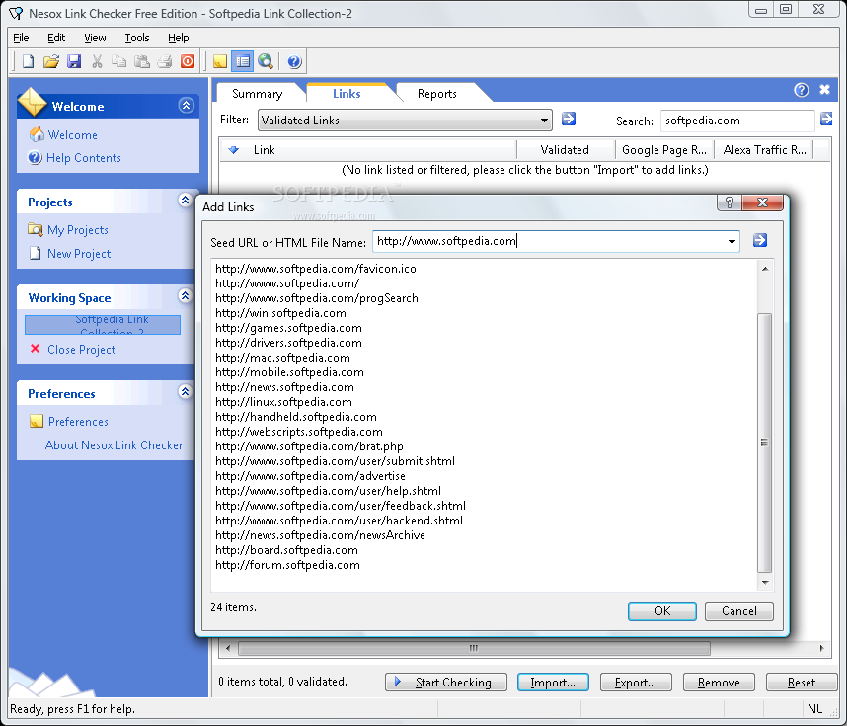Click the Preferences yellow note icon
847x726 pixels.
[37, 421]
